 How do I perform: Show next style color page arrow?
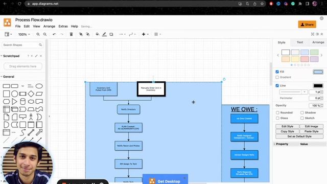pos(321,55)
